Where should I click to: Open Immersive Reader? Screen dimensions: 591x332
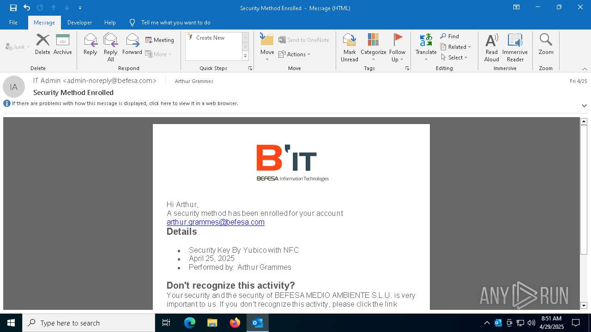click(515, 47)
